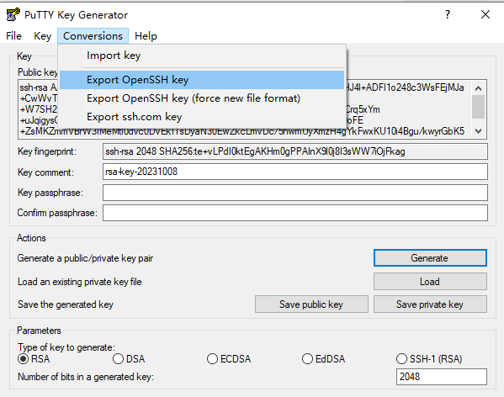This screenshot has width=504, height=397.
Task: Click the public key scrollbar down arrow
Action: click(x=478, y=131)
